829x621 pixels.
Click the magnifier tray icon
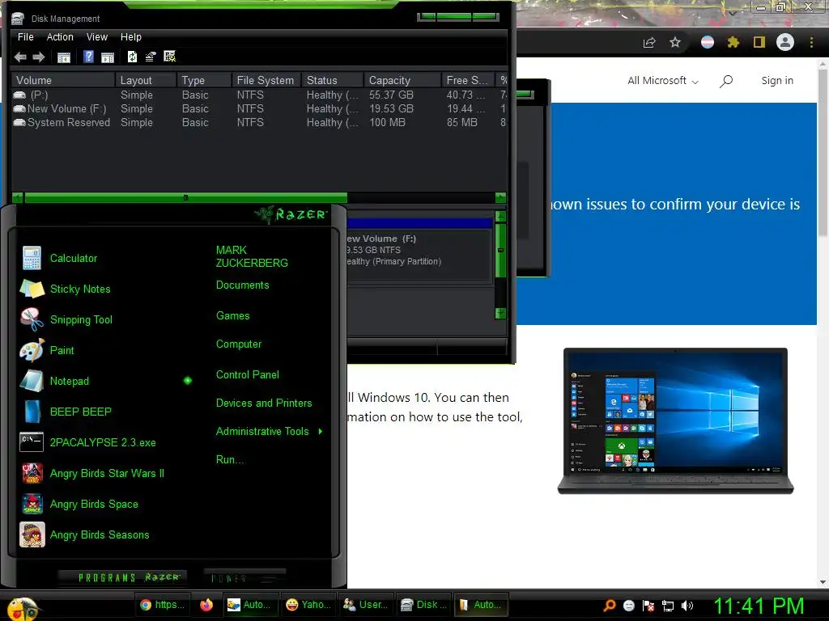coord(610,606)
